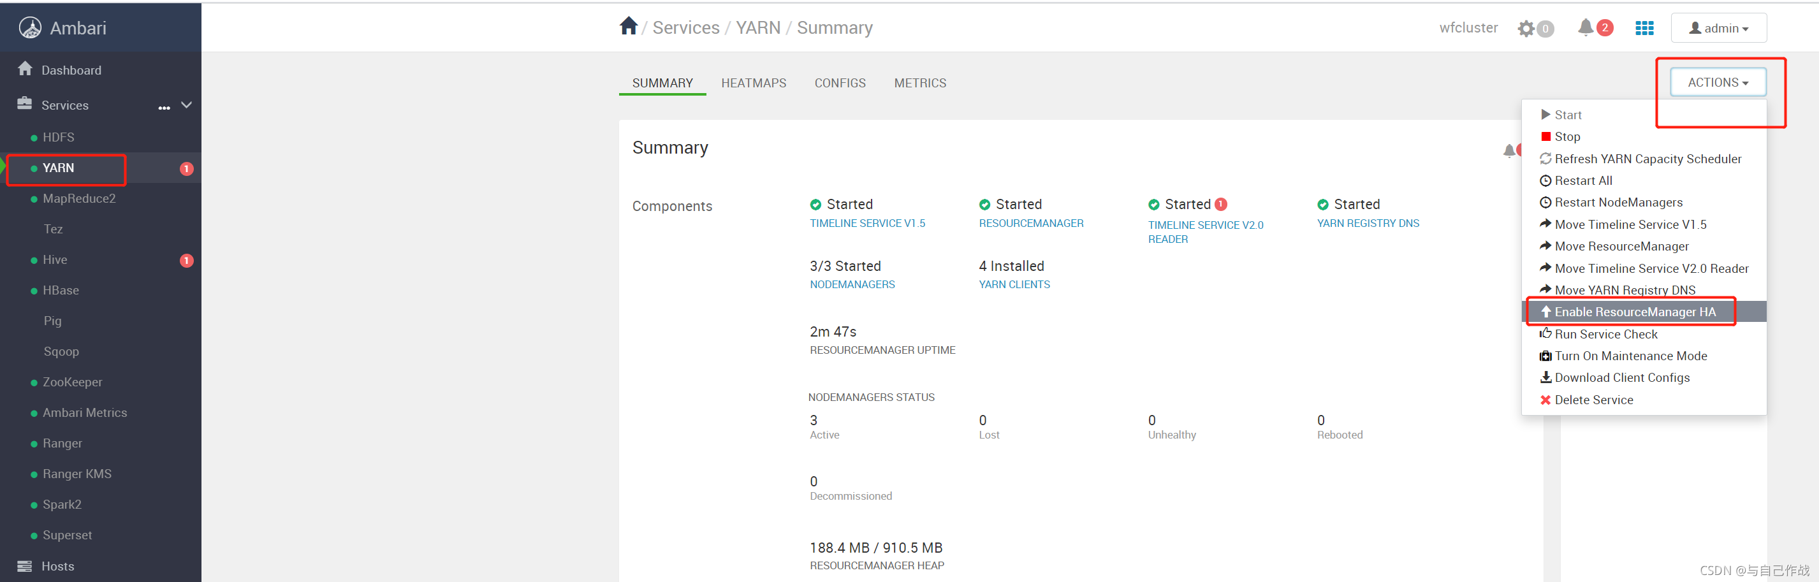This screenshot has height=582, width=1819.
Task: Choose Start from Actions menu
Action: coord(1644,114)
